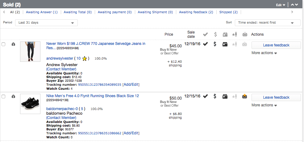Open the Nike running shoes thumbnail image
The image size is (304, 142).
[30, 104]
